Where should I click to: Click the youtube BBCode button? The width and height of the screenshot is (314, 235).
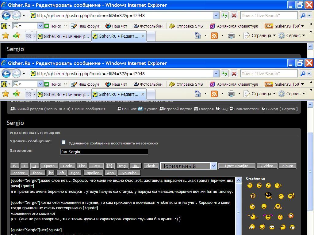coord(129,173)
